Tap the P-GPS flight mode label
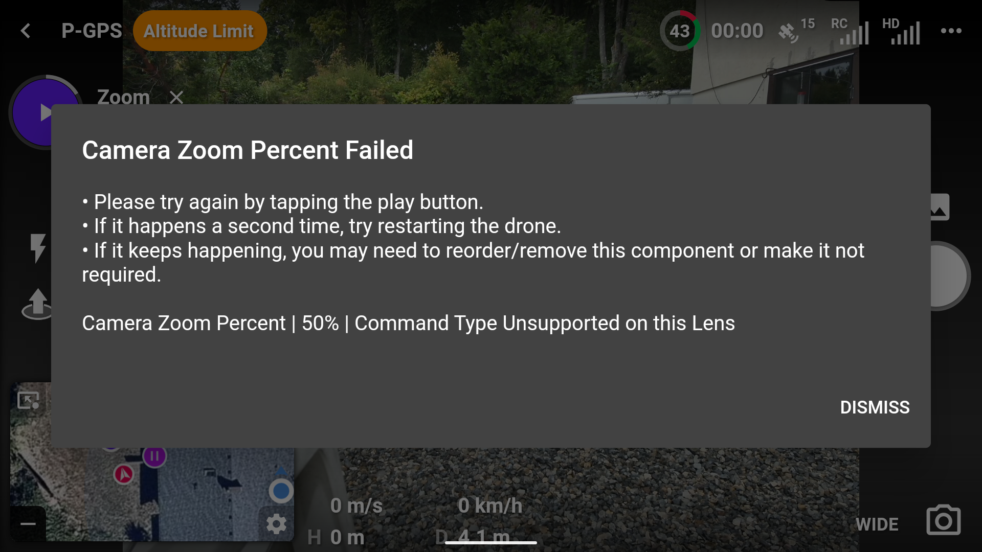 click(92, 31)
